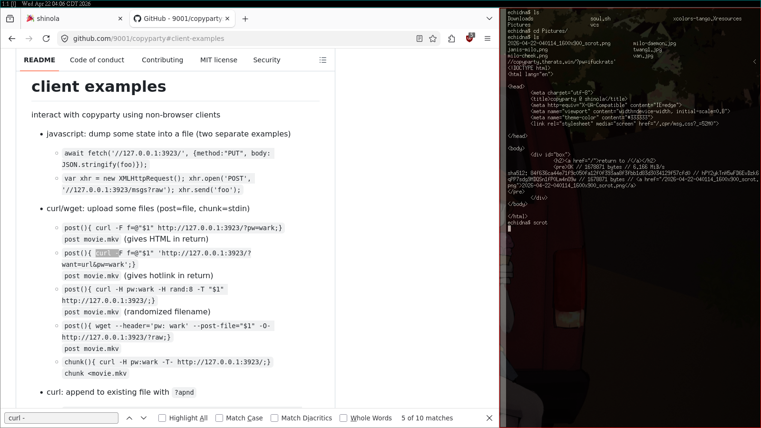
Task: Open the uBlock Origin shield icon
Action: point(469,39)
